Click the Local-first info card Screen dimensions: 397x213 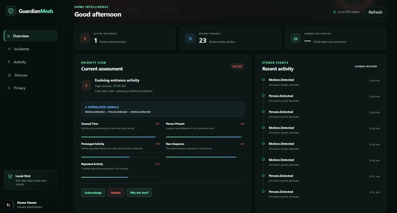coord(31,180)
